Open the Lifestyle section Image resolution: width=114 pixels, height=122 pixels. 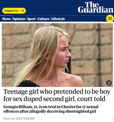[58, 19]
